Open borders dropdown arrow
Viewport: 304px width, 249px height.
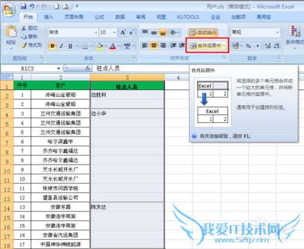[x=91, y=46]
